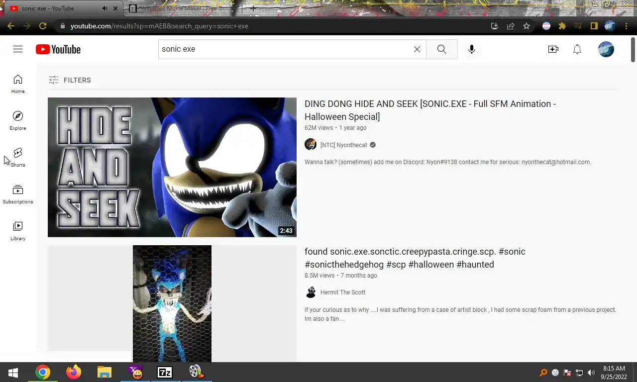Open the Create video icon
The width and height of the screenshot is (637, 382).
click(553, 49)
